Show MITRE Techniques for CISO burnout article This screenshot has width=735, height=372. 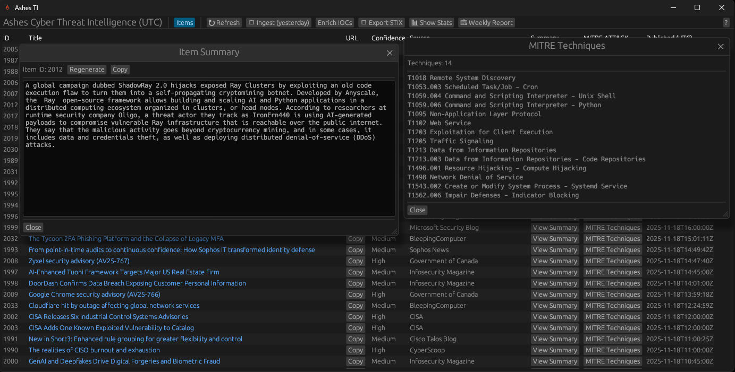point(612,350)
